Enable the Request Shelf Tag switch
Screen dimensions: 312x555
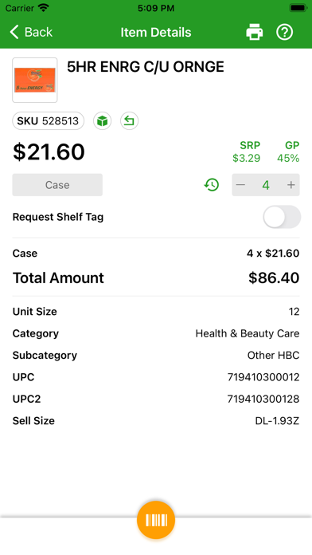point(282,217)
